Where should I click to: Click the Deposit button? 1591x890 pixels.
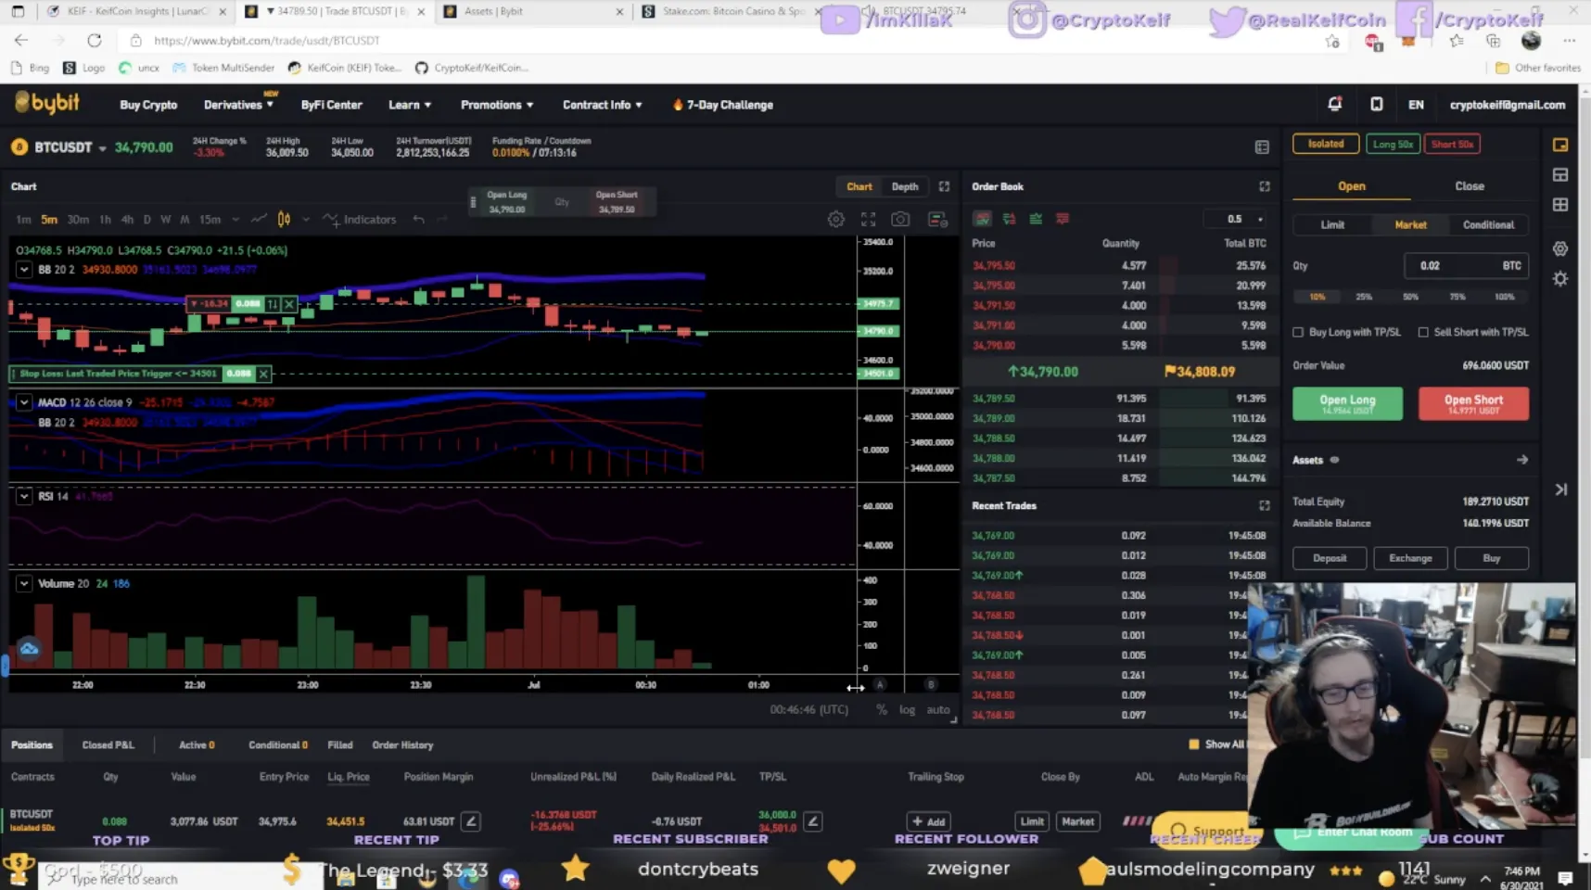pyautogui.click(x=1329, y=558)
